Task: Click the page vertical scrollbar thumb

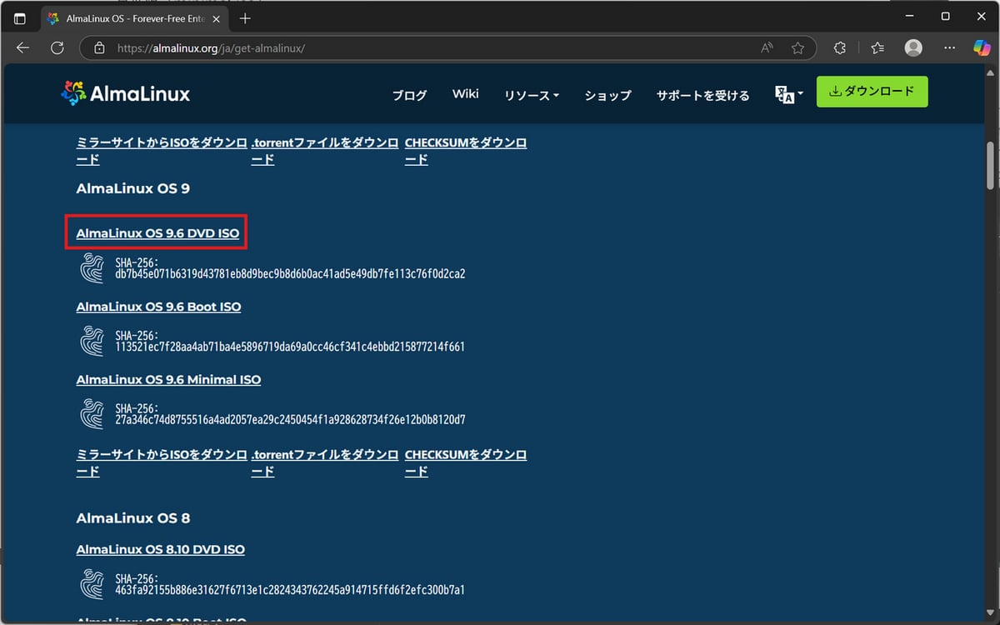Action: 990,166
